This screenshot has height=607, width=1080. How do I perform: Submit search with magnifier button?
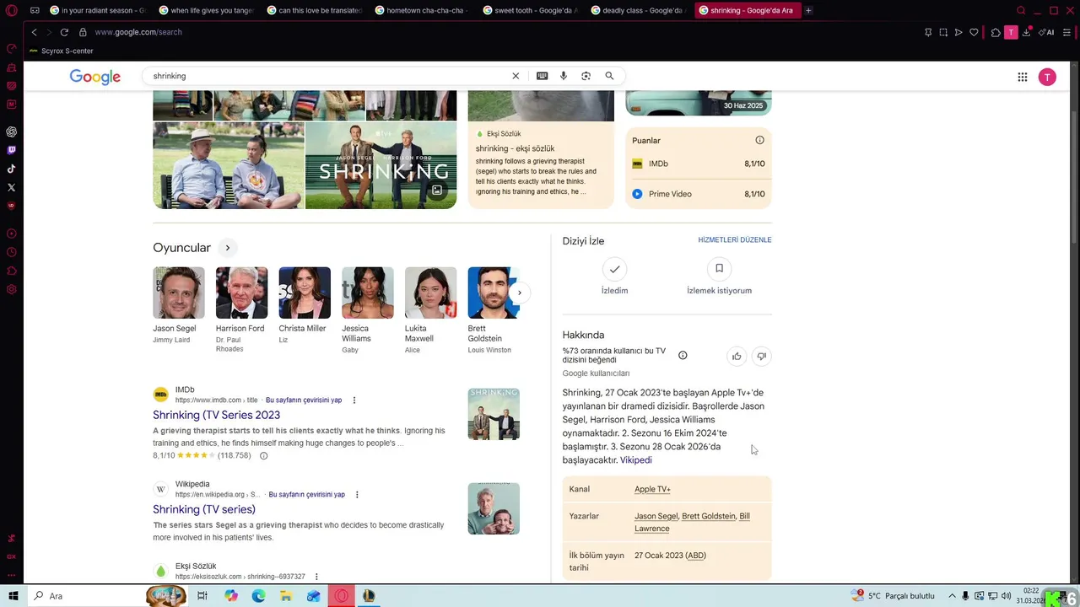609,76
